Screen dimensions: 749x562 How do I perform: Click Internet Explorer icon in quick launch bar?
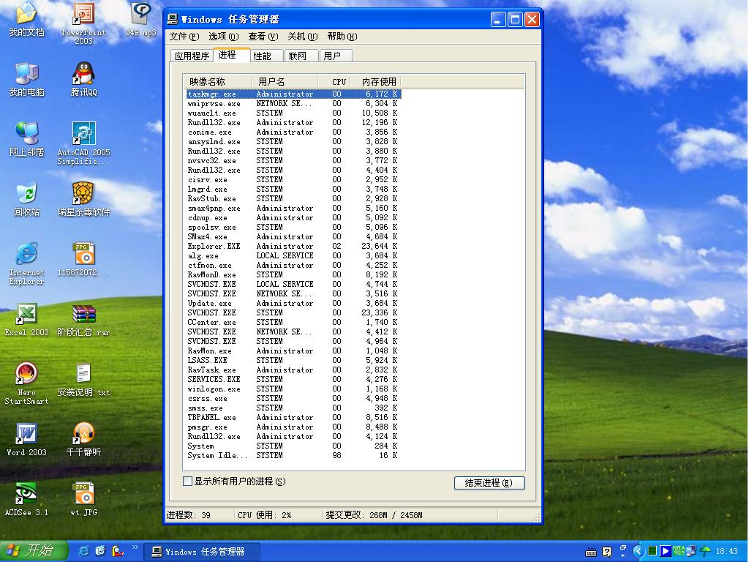coord(84,551)
